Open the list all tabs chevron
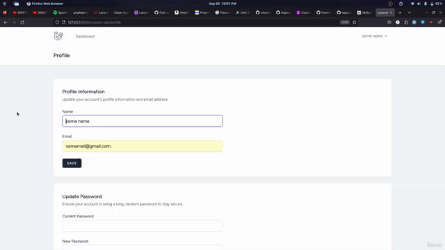Viewport: 445px width, 250px height. click(x=410, y=12)
